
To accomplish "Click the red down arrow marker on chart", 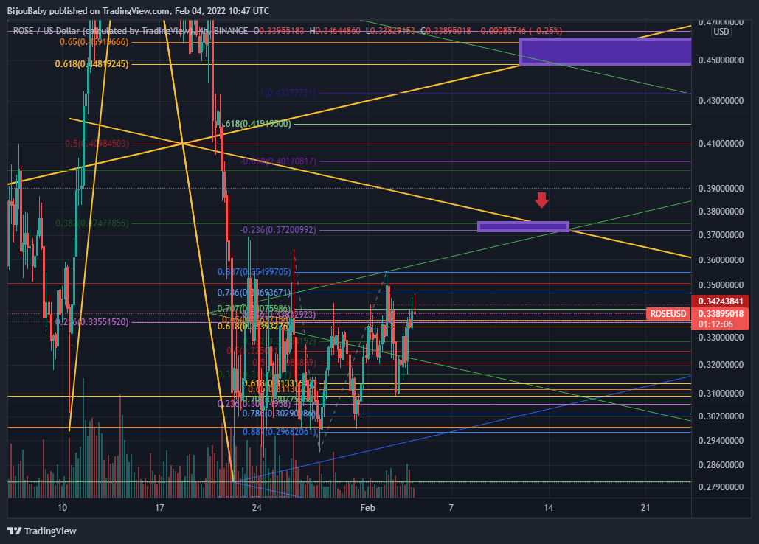I will [x=541, y=200].
